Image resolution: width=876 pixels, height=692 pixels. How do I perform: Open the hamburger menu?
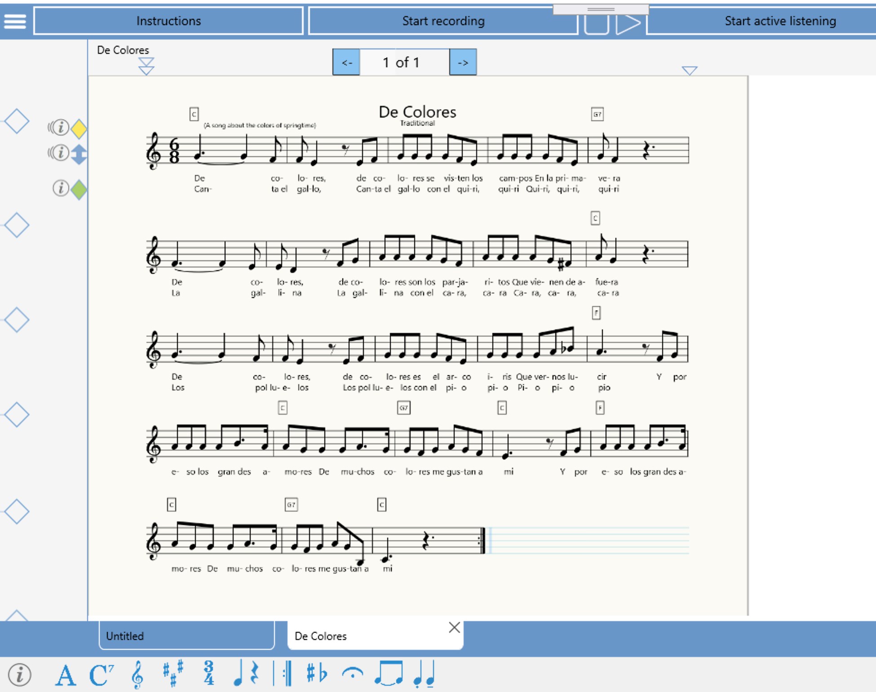click(x=15, y=21)
